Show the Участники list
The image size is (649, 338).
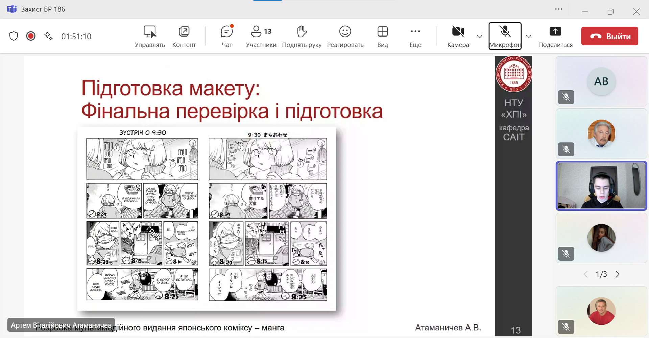(x=261, y=36)
